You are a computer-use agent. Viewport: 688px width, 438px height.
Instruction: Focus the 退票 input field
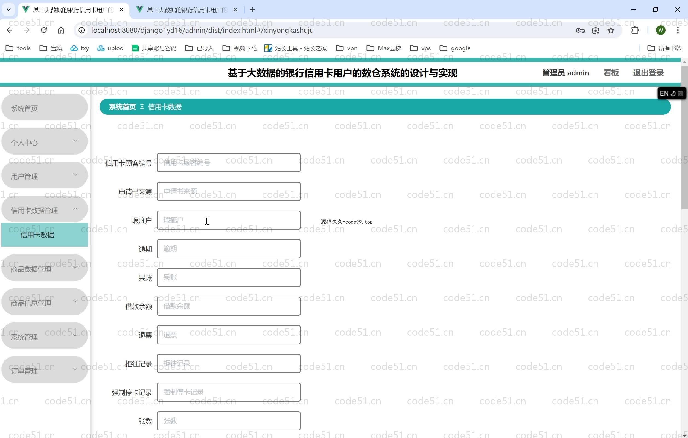229,335
